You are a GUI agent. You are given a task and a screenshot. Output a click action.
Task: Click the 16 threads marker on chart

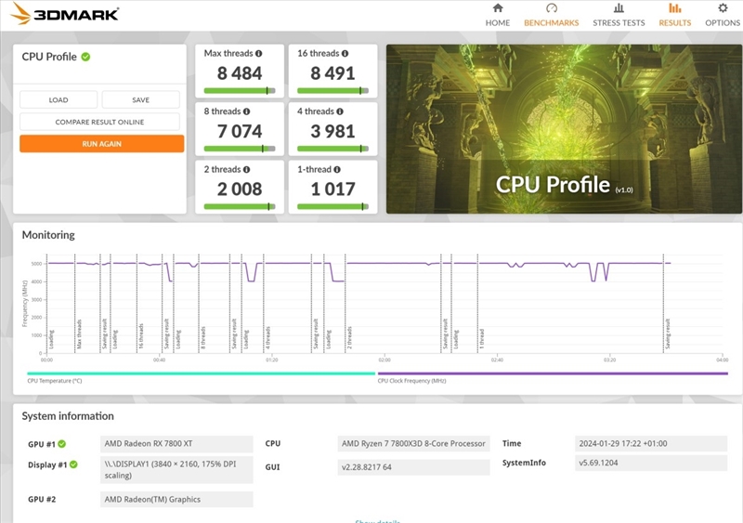[141, 335]
